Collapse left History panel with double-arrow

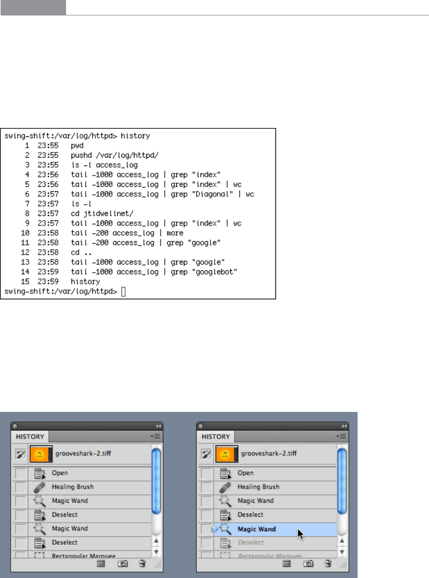tap(158, 426)
